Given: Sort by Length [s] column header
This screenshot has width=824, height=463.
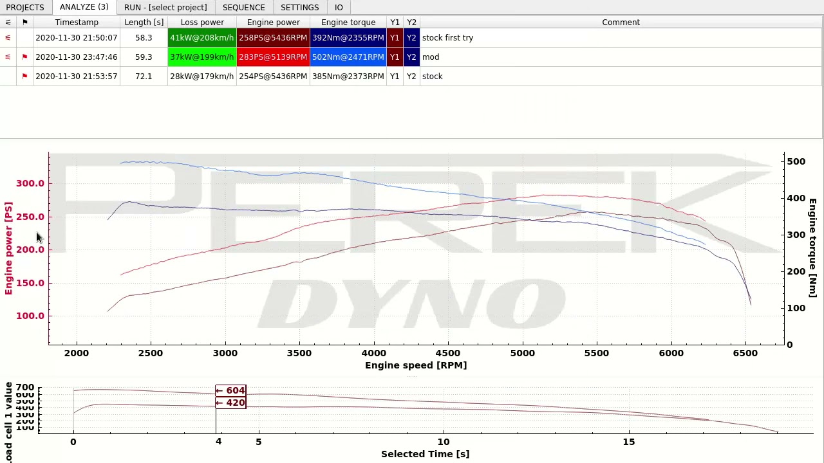Looking at the screenshot, I should (x=144, y=22).
